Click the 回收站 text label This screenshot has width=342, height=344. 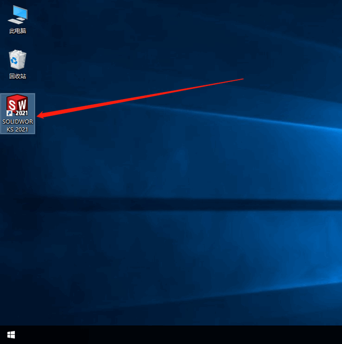(18, 76)
